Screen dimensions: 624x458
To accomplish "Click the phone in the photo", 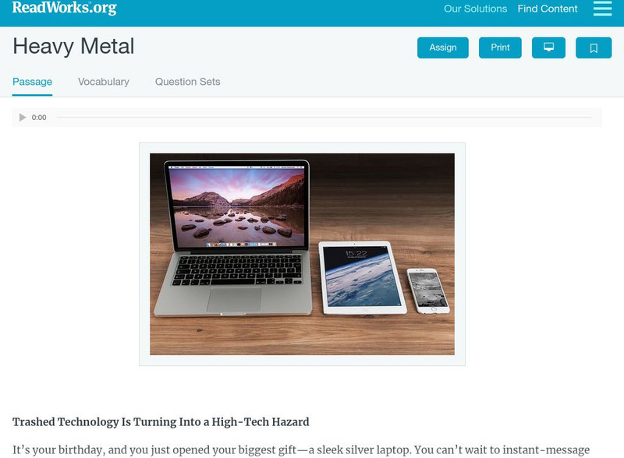I will (x=428, y=291).
